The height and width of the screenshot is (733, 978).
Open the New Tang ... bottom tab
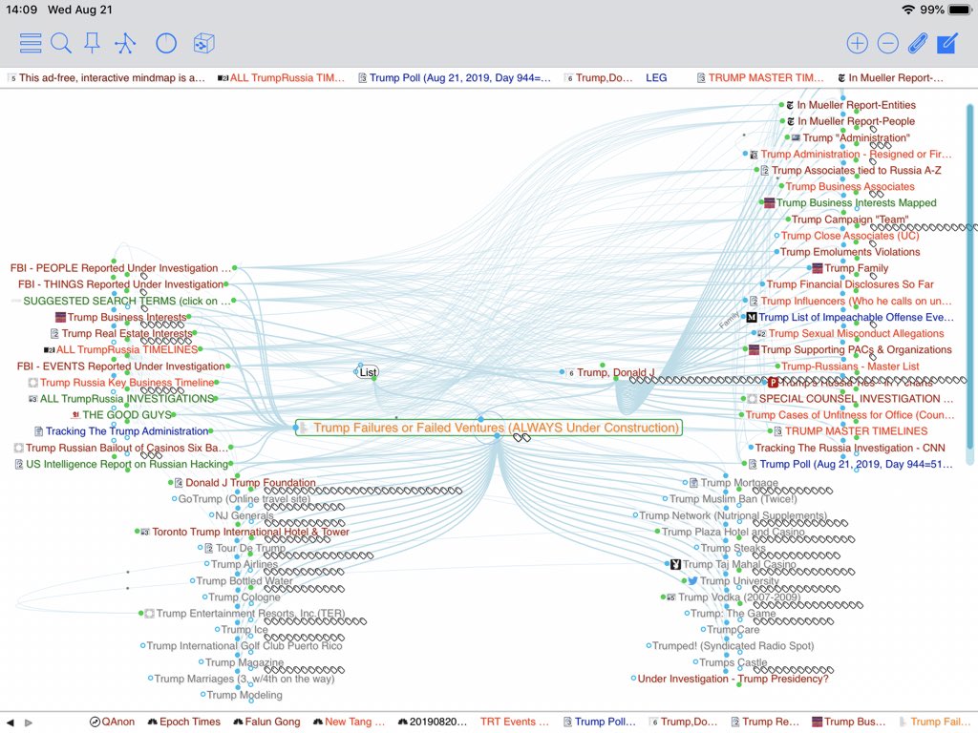[350, 722]
